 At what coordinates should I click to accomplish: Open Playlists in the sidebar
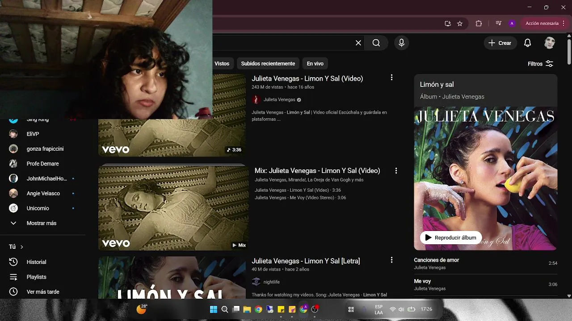click(x=36, y=277)
